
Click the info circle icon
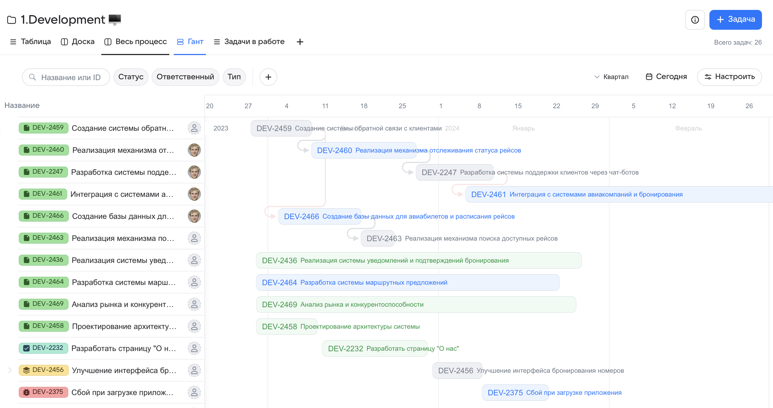[695, 20]
